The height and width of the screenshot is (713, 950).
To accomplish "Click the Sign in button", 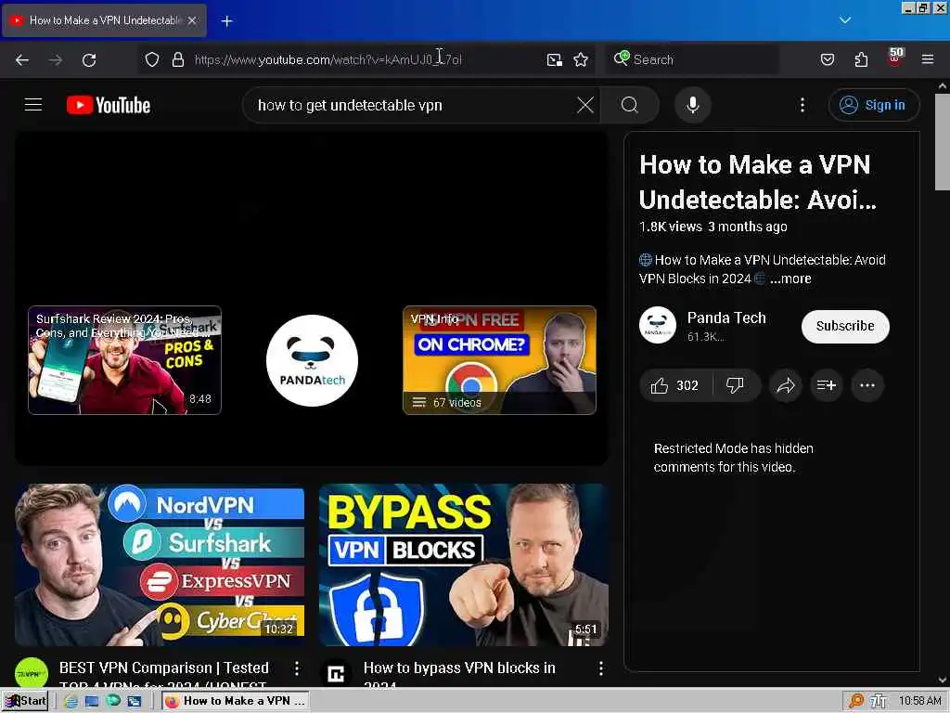I will (x=873, y=105).
